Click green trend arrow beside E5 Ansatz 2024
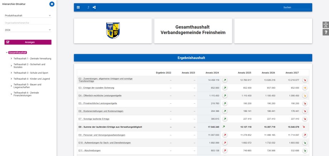Viewport: 329px width, 156px height. (x=225, y=103)
